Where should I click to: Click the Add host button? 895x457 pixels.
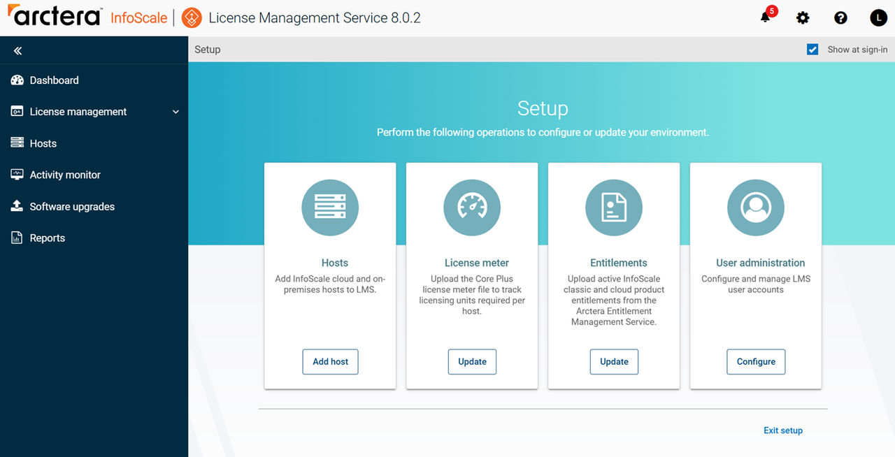click(330, 362)
